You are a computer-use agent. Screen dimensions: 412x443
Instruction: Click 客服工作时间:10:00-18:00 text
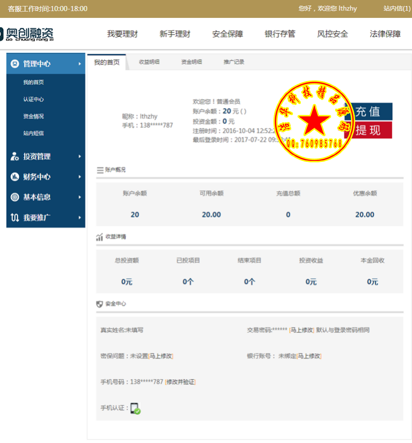click(48, 9)
